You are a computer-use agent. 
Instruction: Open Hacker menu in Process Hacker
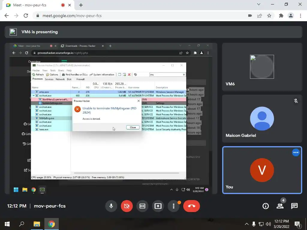click(x=36, y=70)
